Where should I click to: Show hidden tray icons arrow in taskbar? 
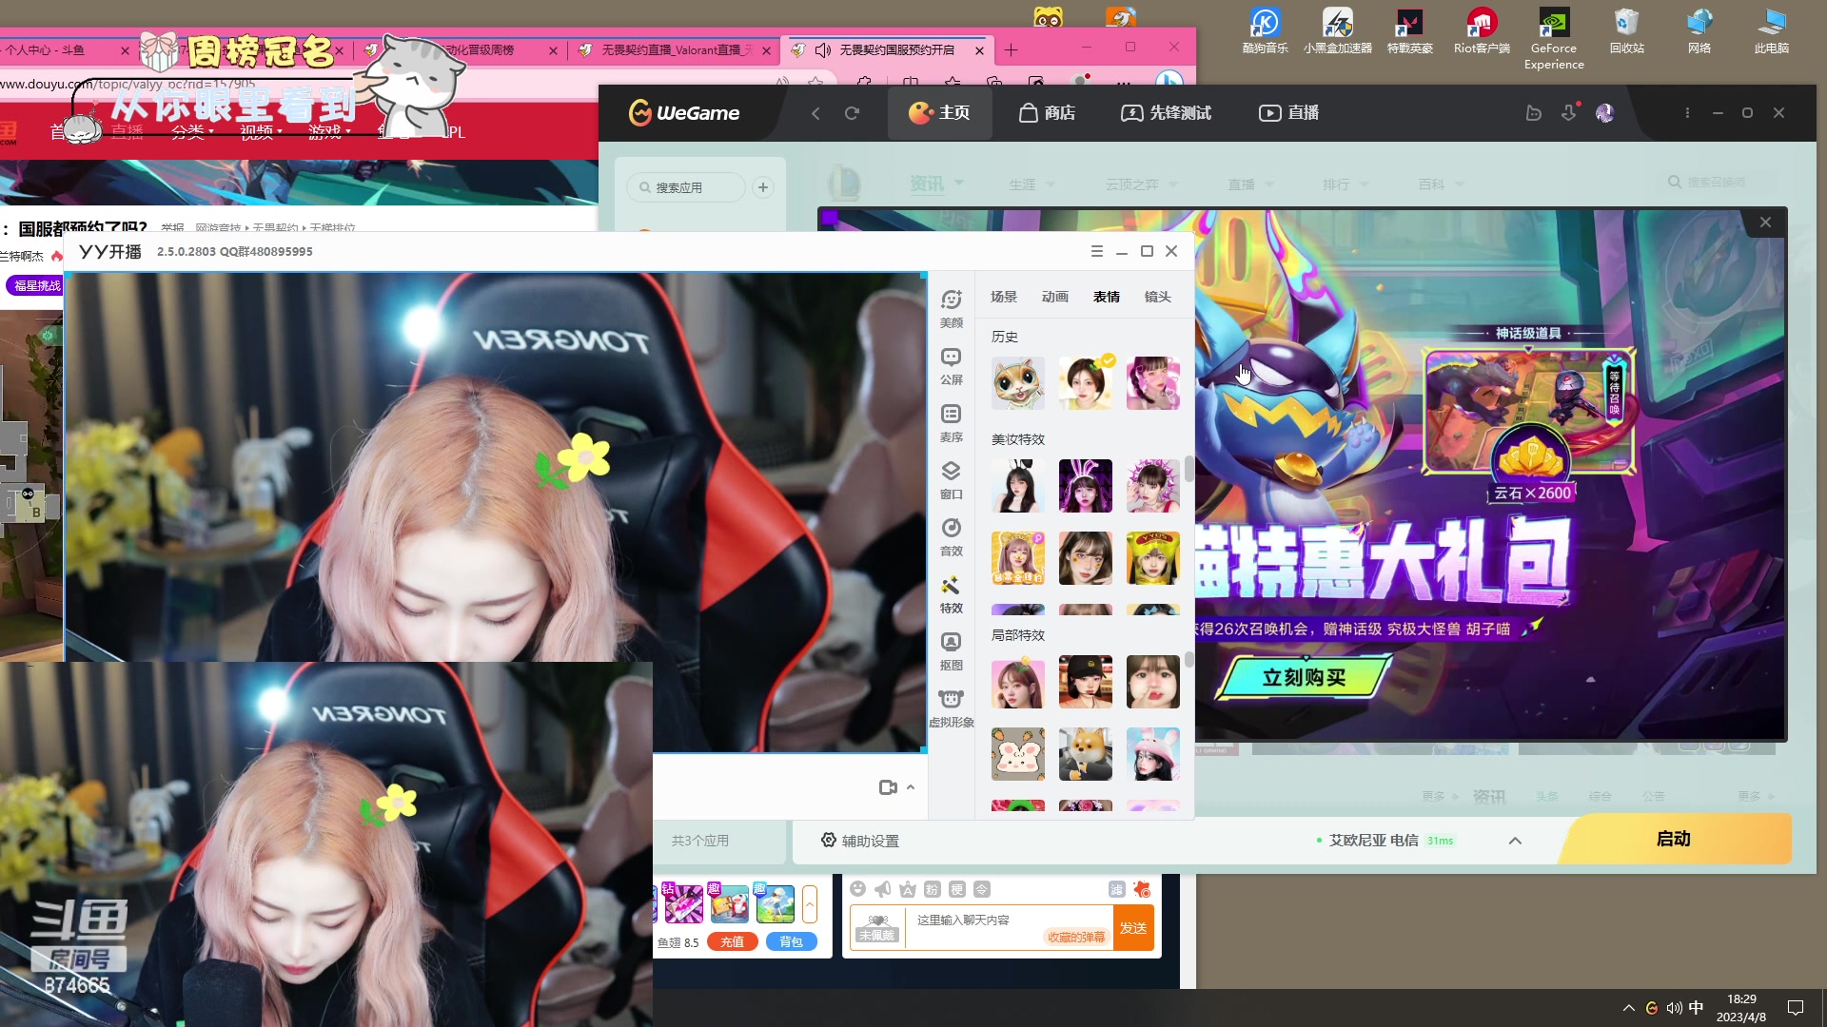coord(1628,1008)
